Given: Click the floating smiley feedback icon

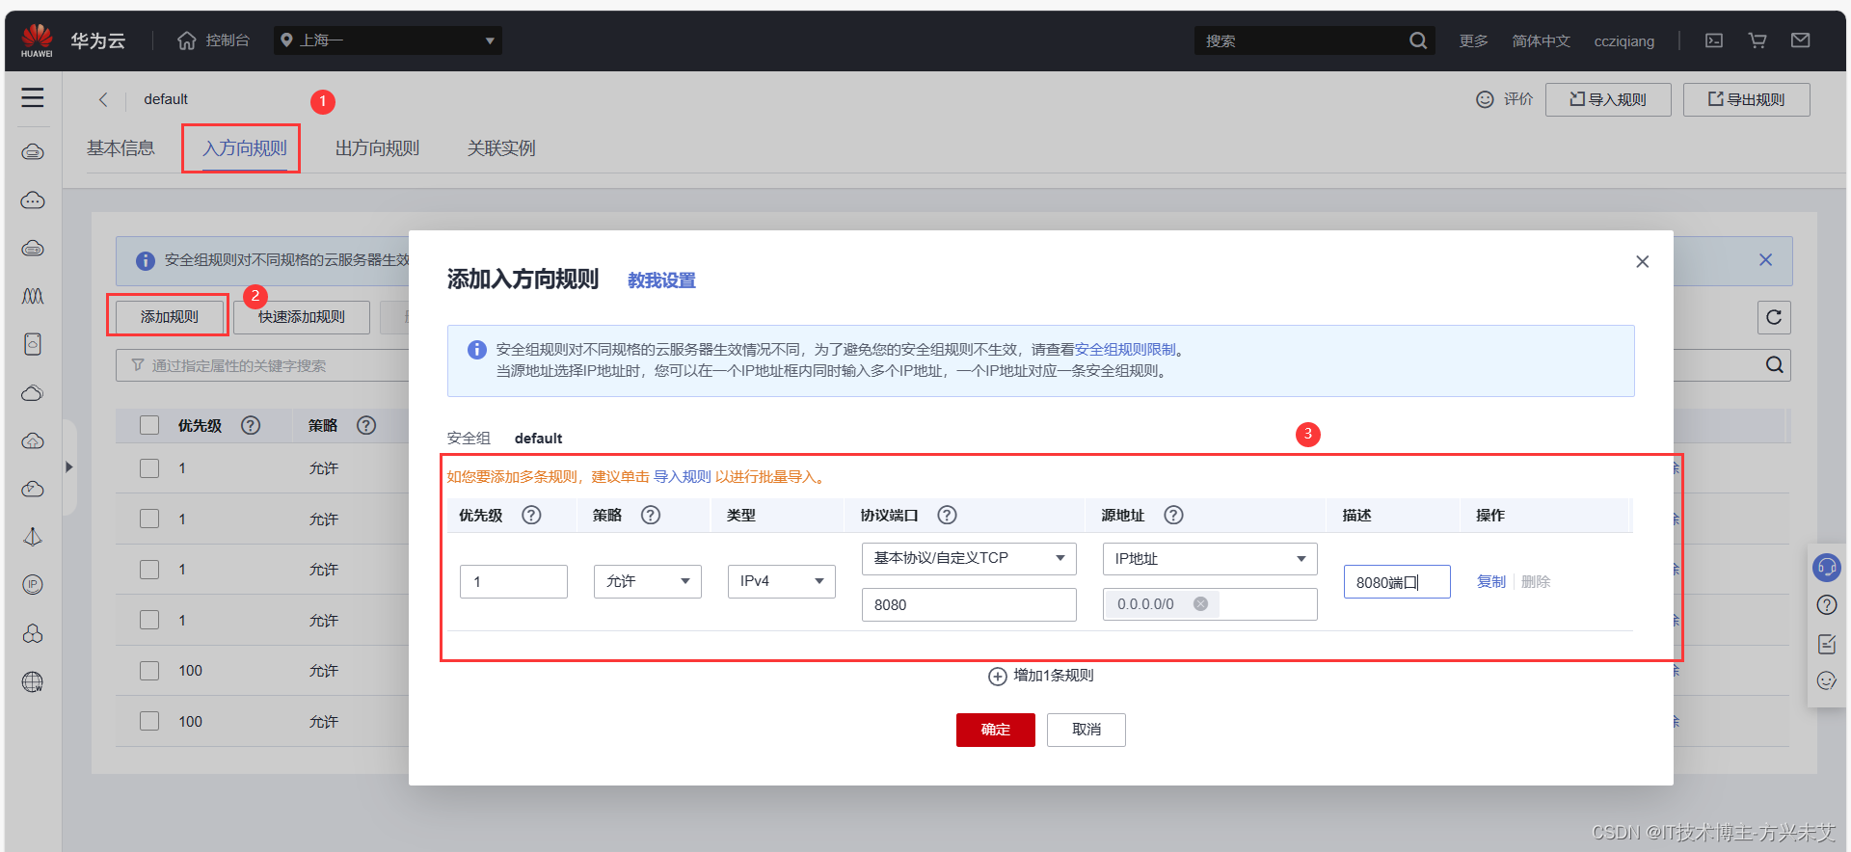Looking at the screenshot, I should 1827,681.
